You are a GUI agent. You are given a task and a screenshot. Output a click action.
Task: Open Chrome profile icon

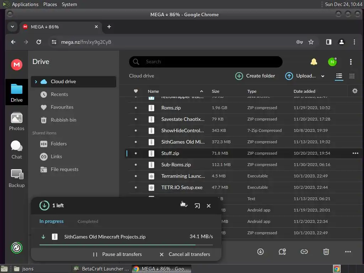pyautogui.click(x=342, y=42)
